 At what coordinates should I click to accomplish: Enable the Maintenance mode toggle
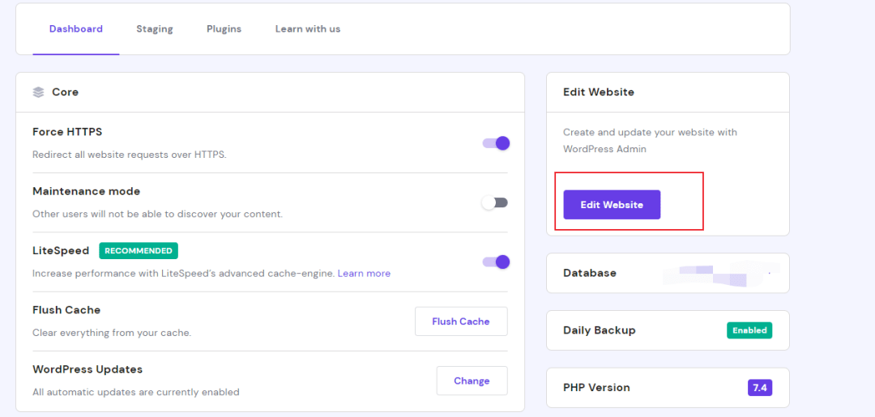coord(495,202)
